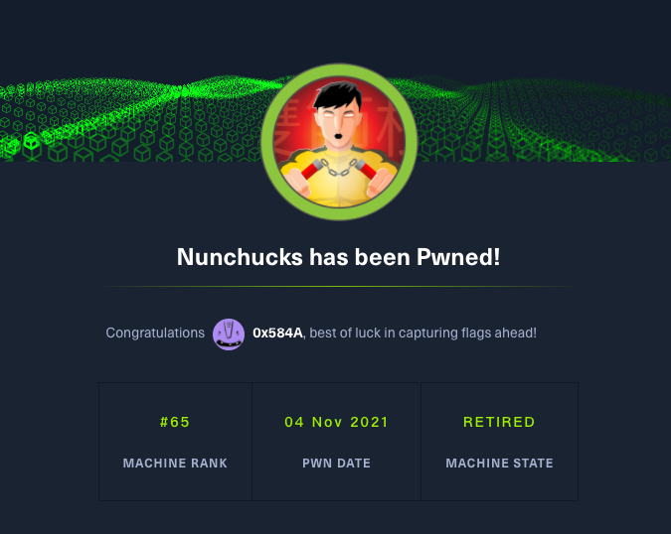Click the nunchuck chain in the avatar
Screen dimensions: 671x534
pyautogui.click(x=335, y=169)
